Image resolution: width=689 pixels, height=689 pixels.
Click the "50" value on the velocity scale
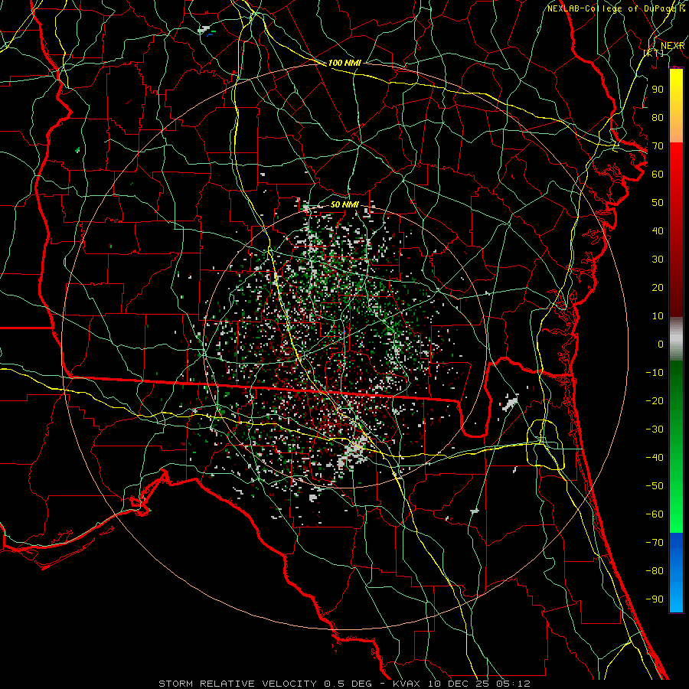[658, 203]
